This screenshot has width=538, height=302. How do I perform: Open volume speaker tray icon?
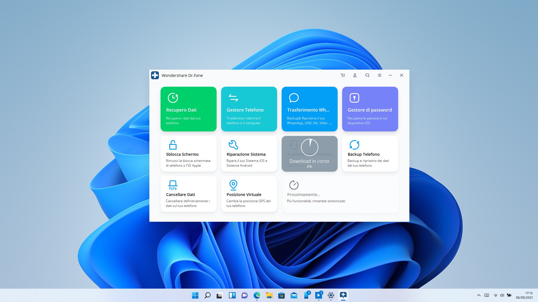(x=502, y=295)
